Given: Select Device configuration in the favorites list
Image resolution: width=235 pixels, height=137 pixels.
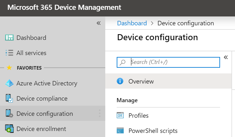Looking at the screenshot, I should (x=45, y=114).
